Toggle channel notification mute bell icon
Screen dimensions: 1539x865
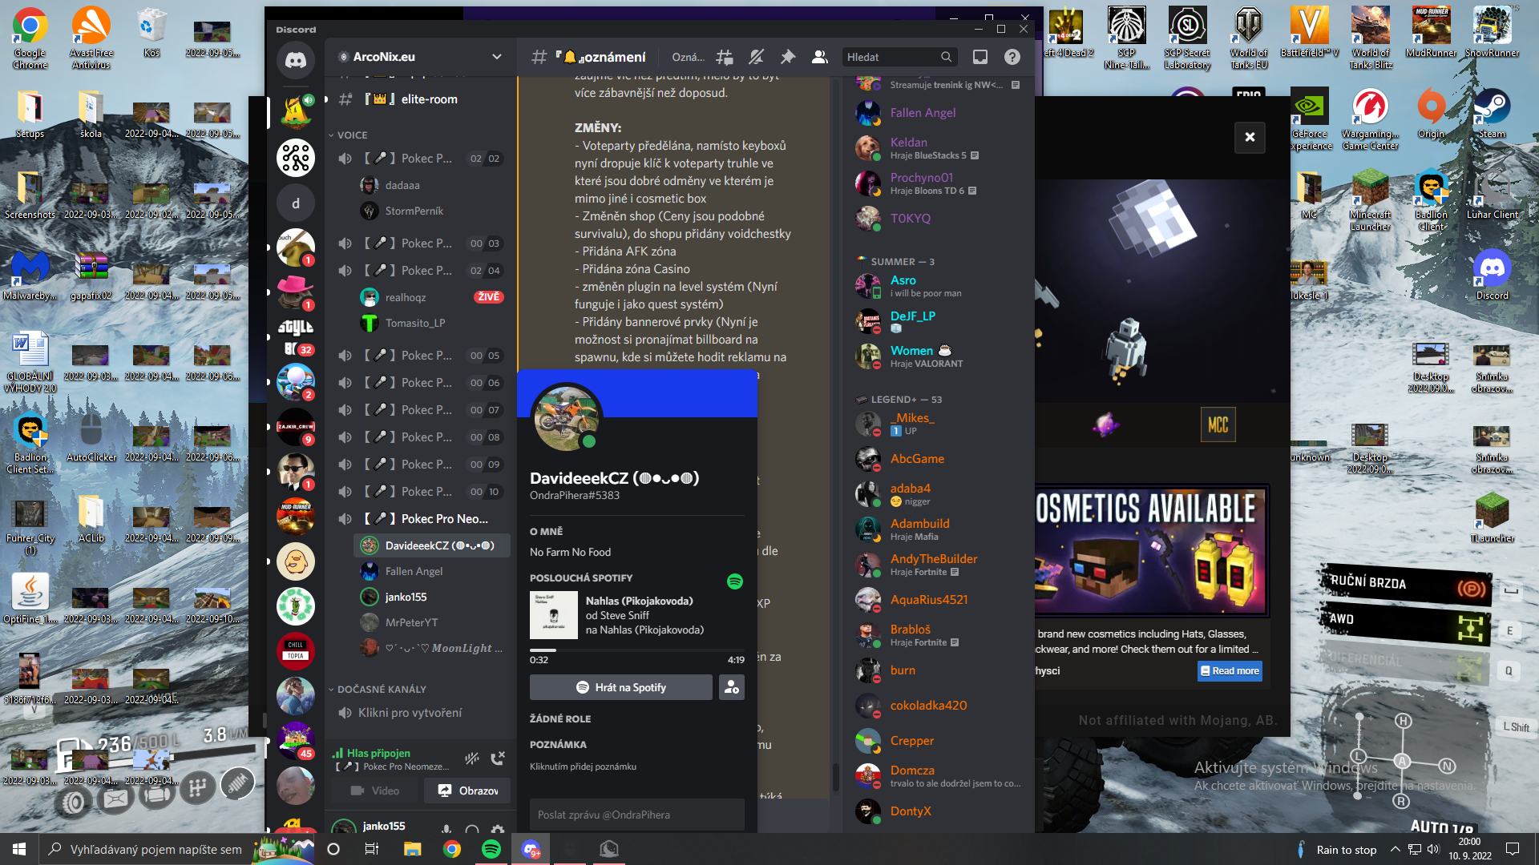click(756, 57)
